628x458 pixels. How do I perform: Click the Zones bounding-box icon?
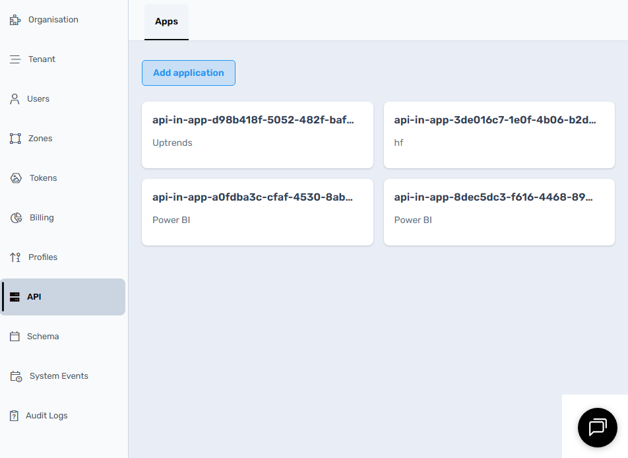(15, 139)
